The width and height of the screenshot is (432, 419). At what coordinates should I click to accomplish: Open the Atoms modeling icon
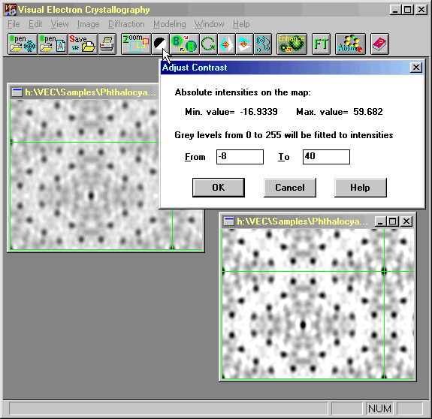(350, 44)
